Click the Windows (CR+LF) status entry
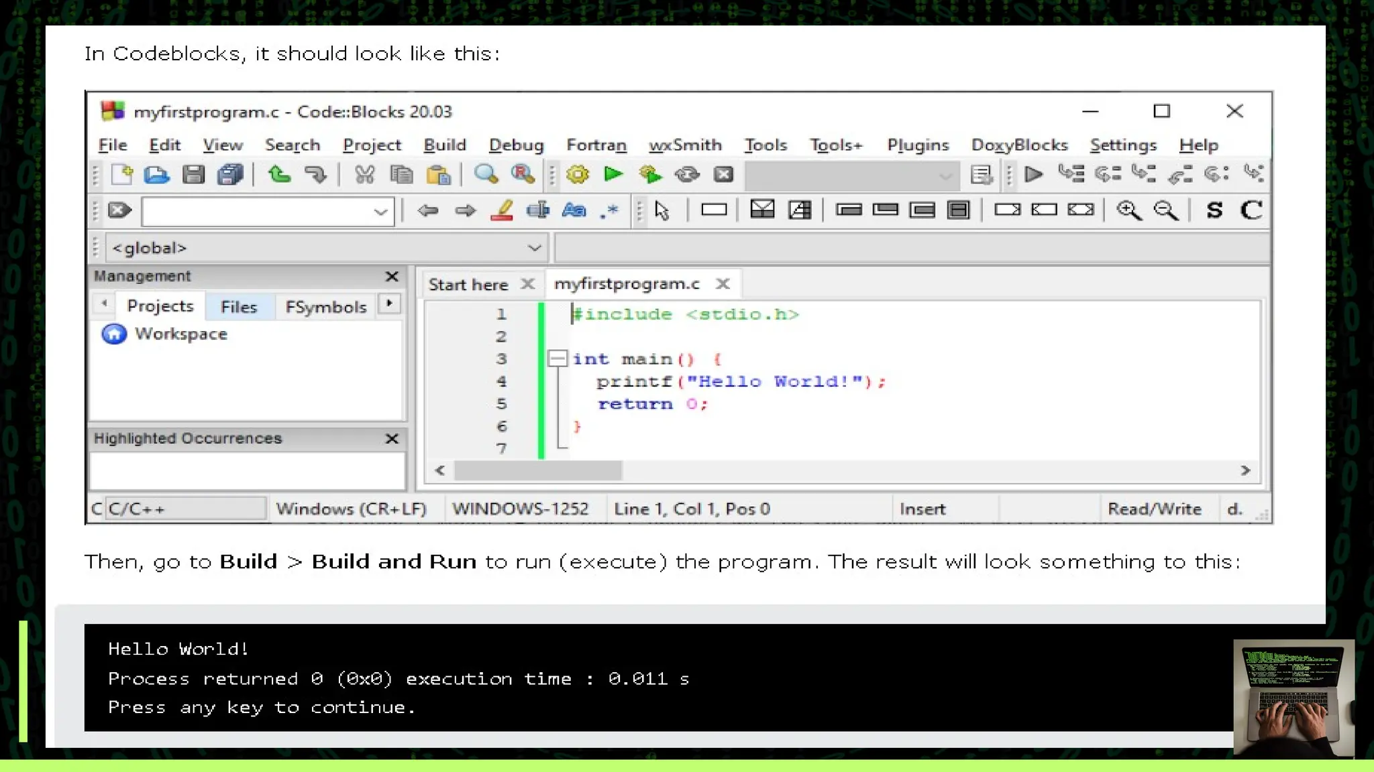Screen dimensions: 1374x772 pos(352,509)
